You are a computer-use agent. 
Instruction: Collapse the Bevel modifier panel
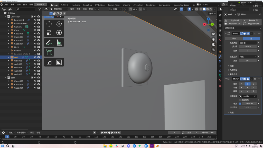point(226,34)
